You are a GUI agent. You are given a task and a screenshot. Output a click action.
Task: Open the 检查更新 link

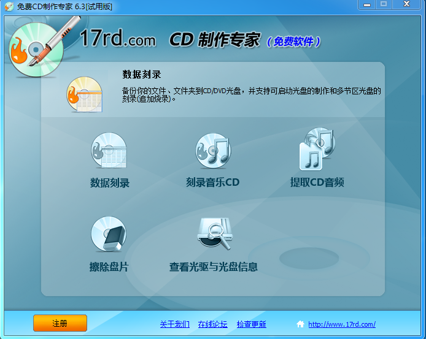(251, 324)
